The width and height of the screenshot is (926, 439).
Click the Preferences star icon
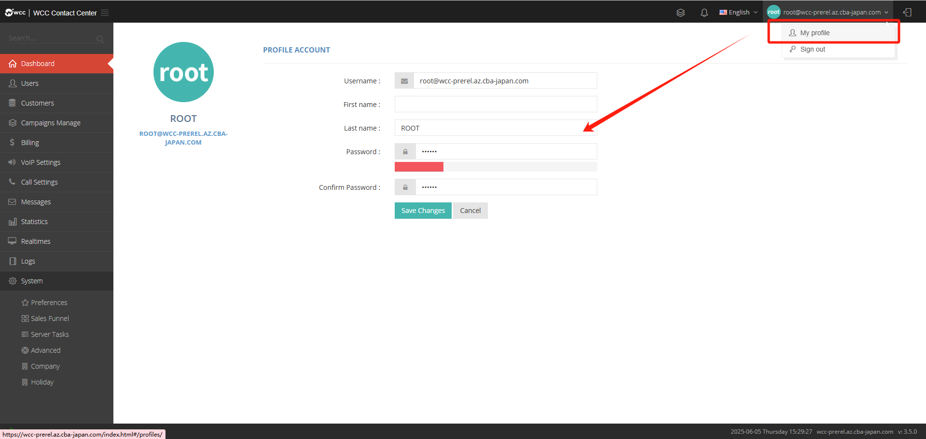25,303
